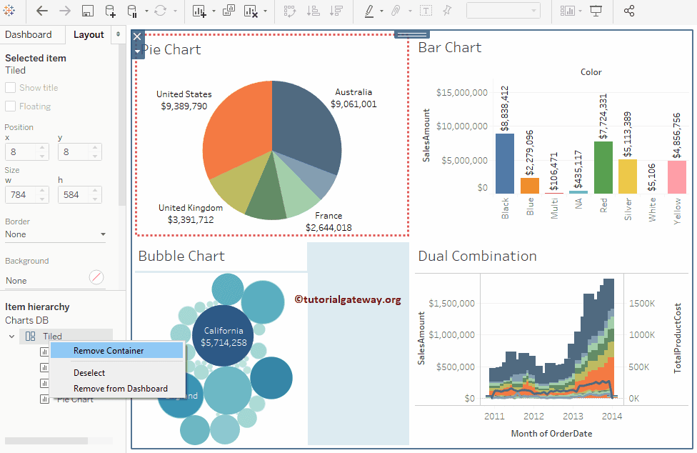Click the Add new data source icon
This screenshot has height=453, width=697.
pos(110,11)
